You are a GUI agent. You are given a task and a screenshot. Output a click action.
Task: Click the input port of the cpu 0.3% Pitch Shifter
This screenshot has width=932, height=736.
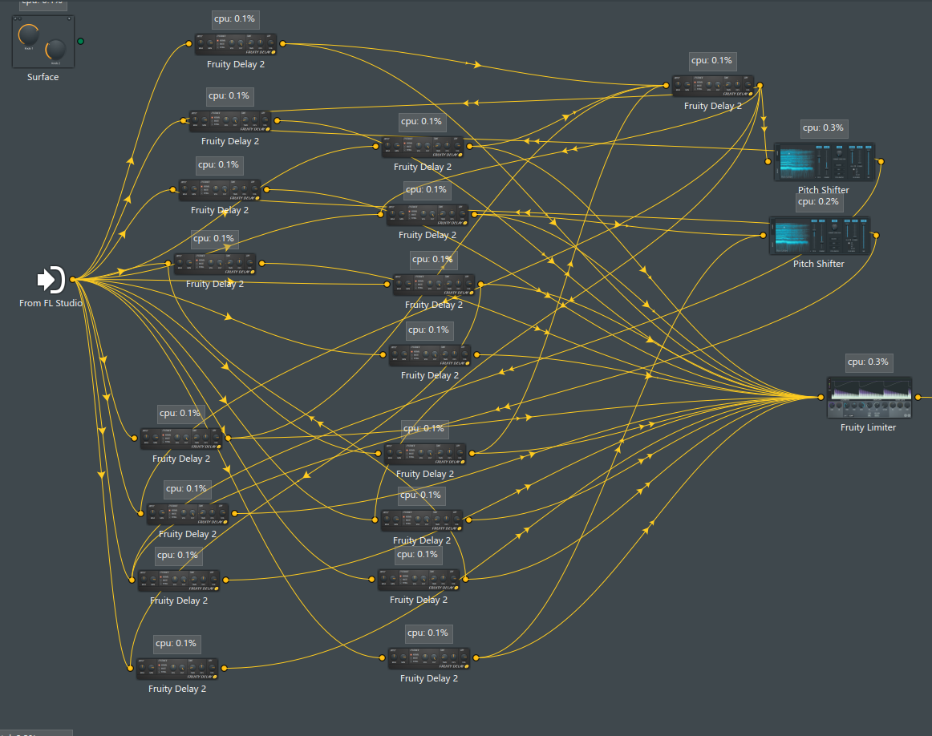768,162
